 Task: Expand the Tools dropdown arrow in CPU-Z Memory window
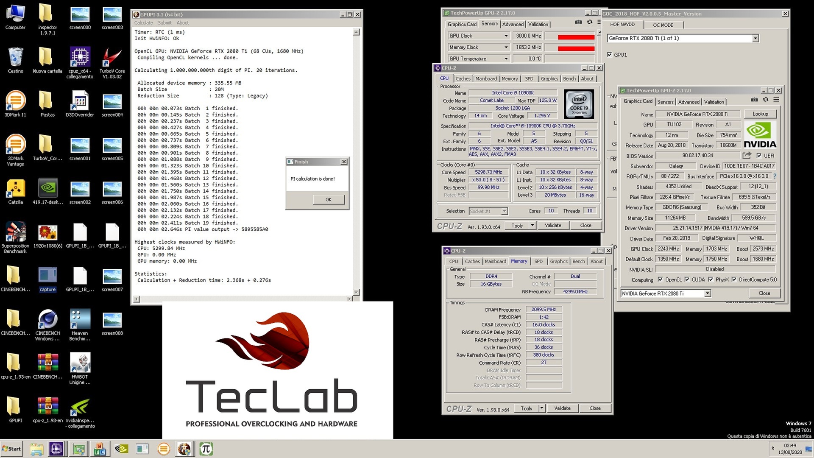542,408
